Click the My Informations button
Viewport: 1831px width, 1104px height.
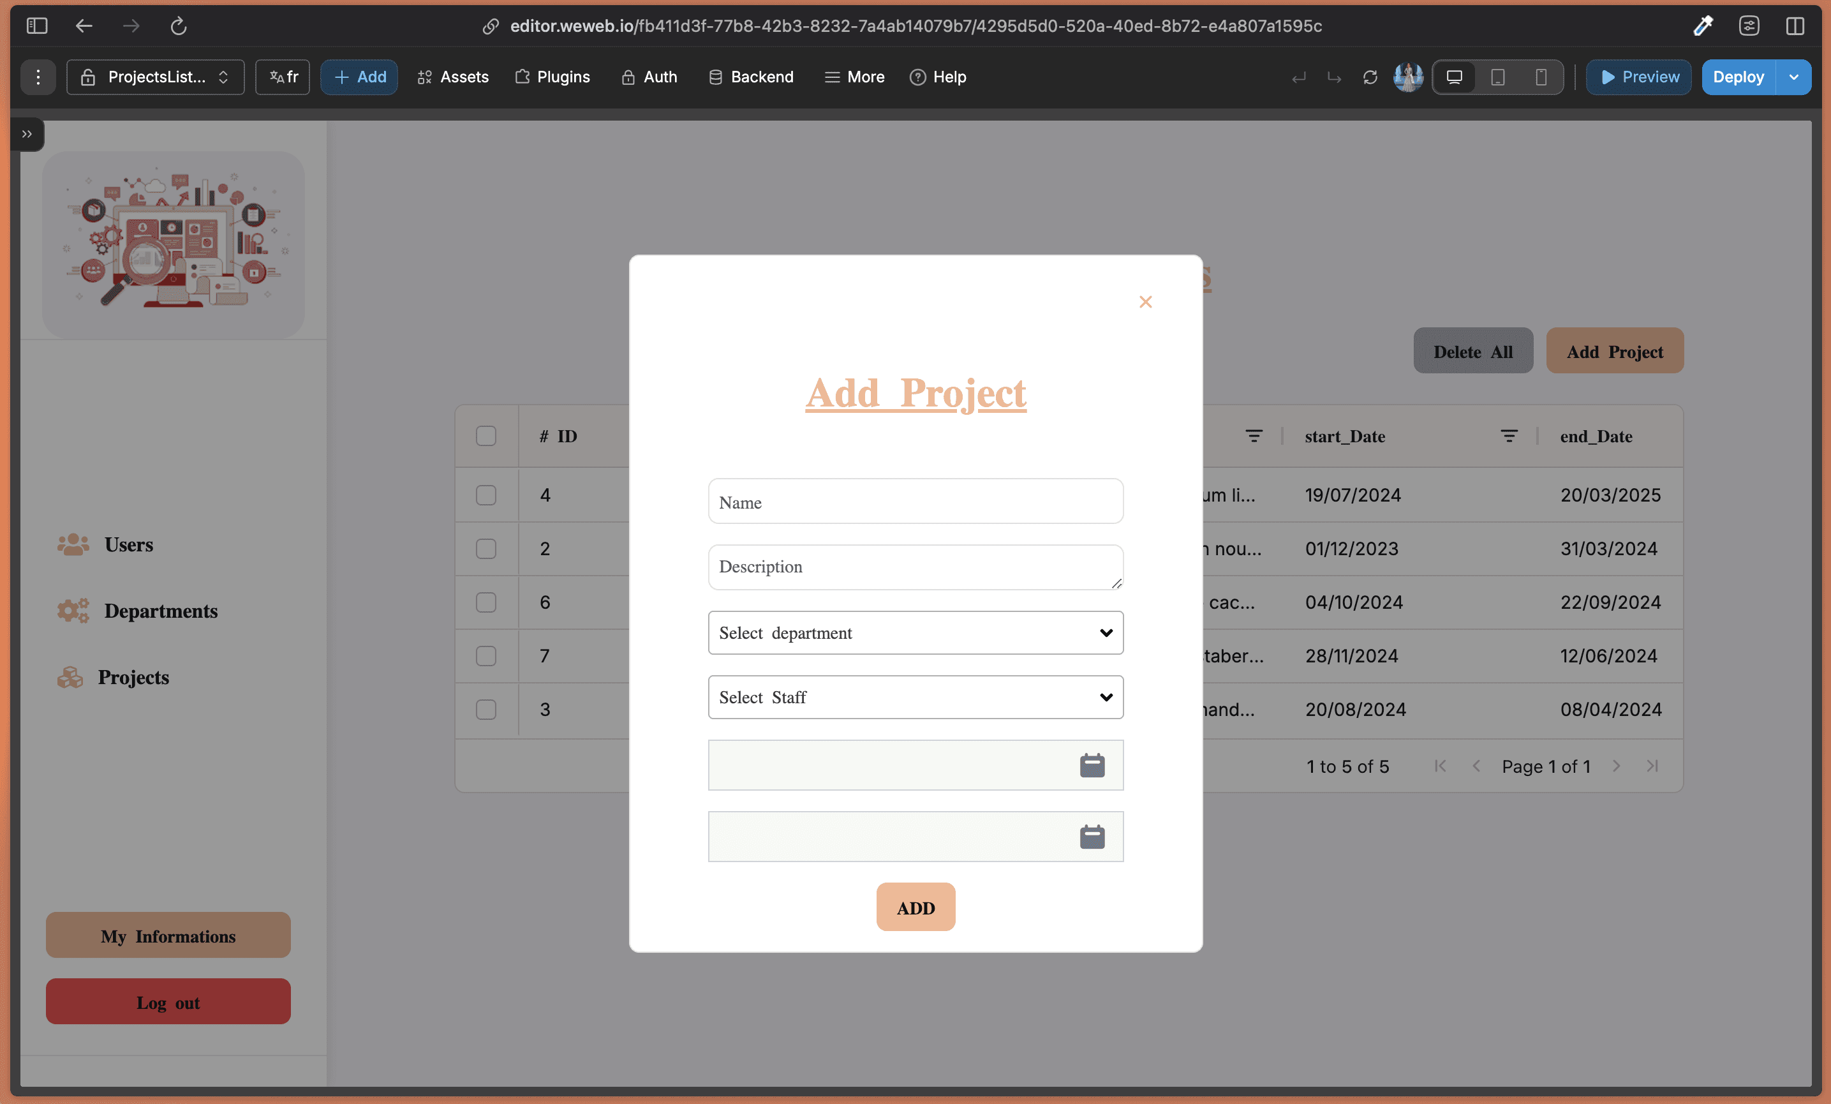pyautogui.click(x=168, y=936)
